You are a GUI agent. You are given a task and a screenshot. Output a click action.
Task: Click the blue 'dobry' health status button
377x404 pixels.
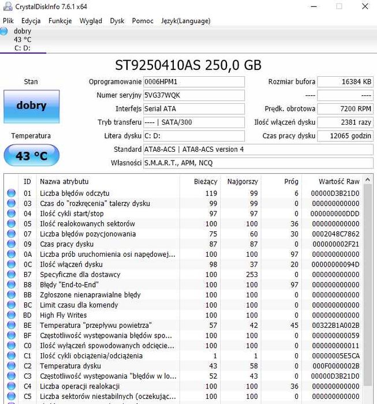(31, 106)
